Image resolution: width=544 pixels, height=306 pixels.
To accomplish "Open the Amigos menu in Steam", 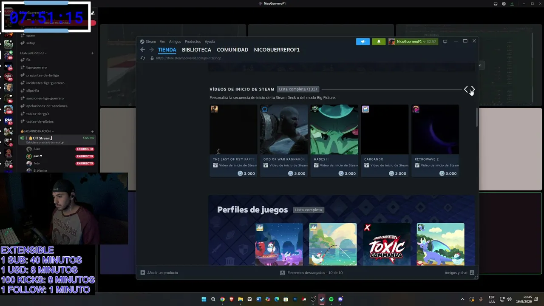I will 175,42.
